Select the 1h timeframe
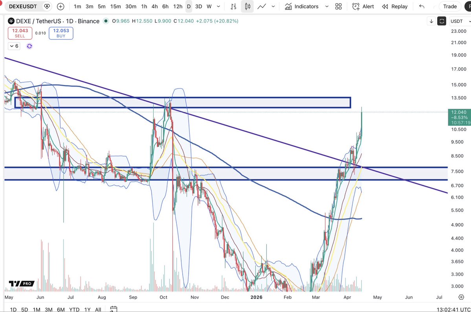 tap(144, 6)
